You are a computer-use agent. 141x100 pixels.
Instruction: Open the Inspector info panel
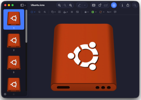click(122, 5)
